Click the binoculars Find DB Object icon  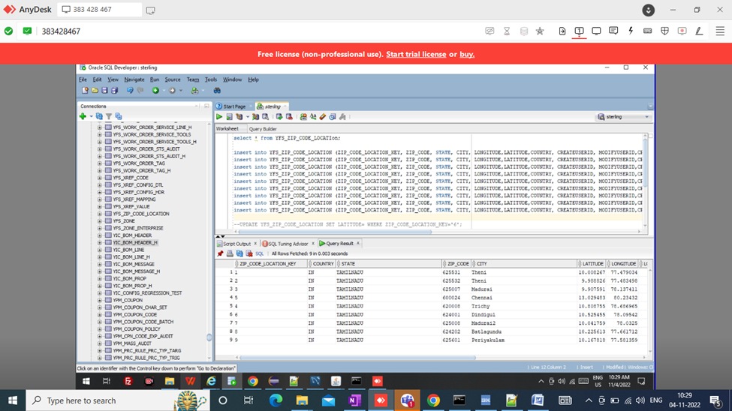pyautogui.click(x=217, y=90)
